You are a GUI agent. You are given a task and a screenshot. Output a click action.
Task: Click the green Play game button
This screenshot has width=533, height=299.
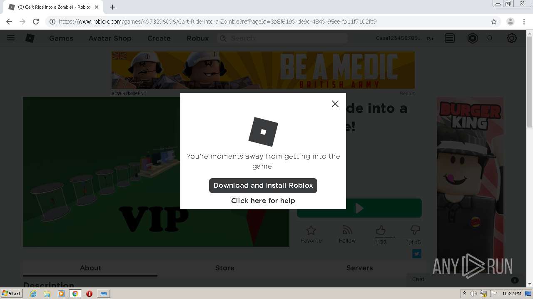359,208
